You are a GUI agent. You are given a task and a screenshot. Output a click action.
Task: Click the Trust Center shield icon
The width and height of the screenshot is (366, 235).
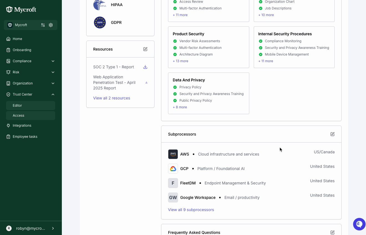coord(8,94)
